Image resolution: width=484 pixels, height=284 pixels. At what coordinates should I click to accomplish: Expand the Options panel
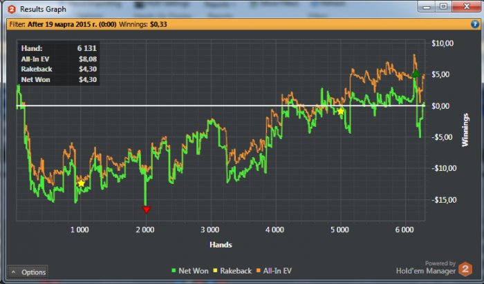tap(28, 272)
